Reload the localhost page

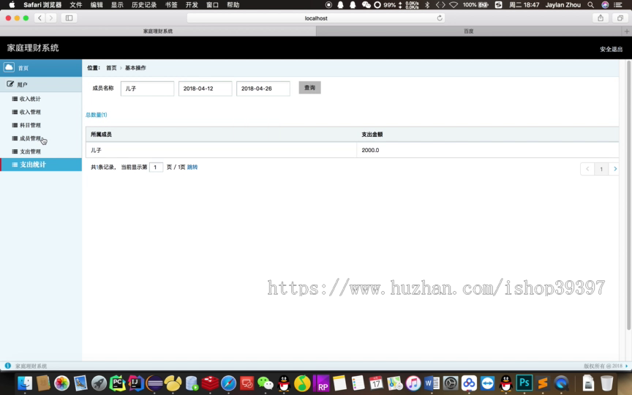[440, 18]
